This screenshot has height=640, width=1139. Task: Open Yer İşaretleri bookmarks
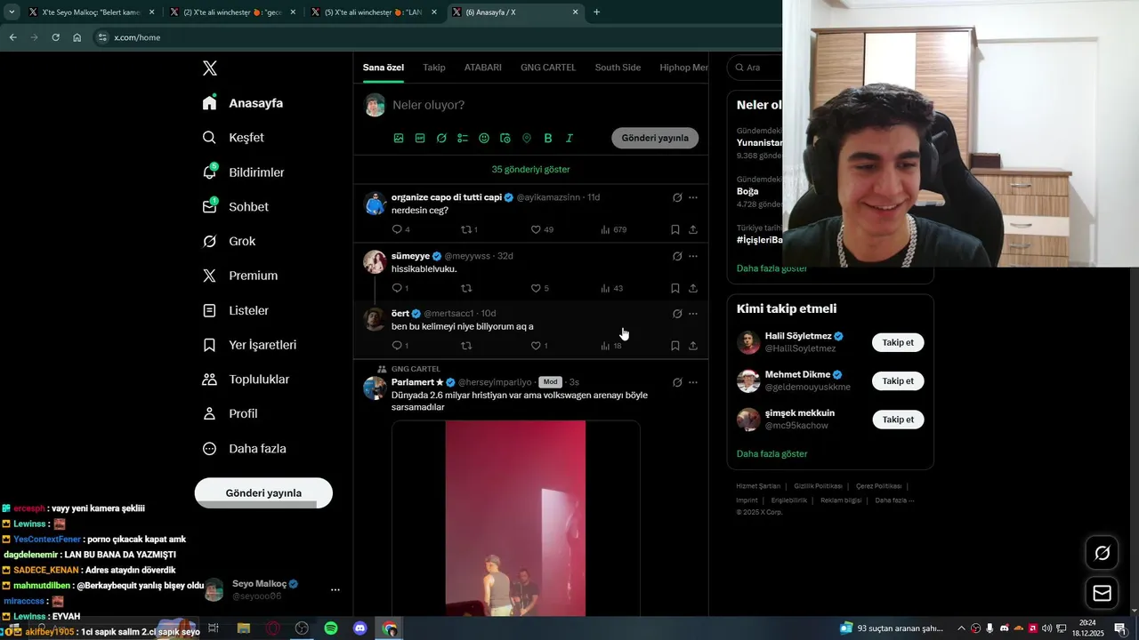(249, 345)
